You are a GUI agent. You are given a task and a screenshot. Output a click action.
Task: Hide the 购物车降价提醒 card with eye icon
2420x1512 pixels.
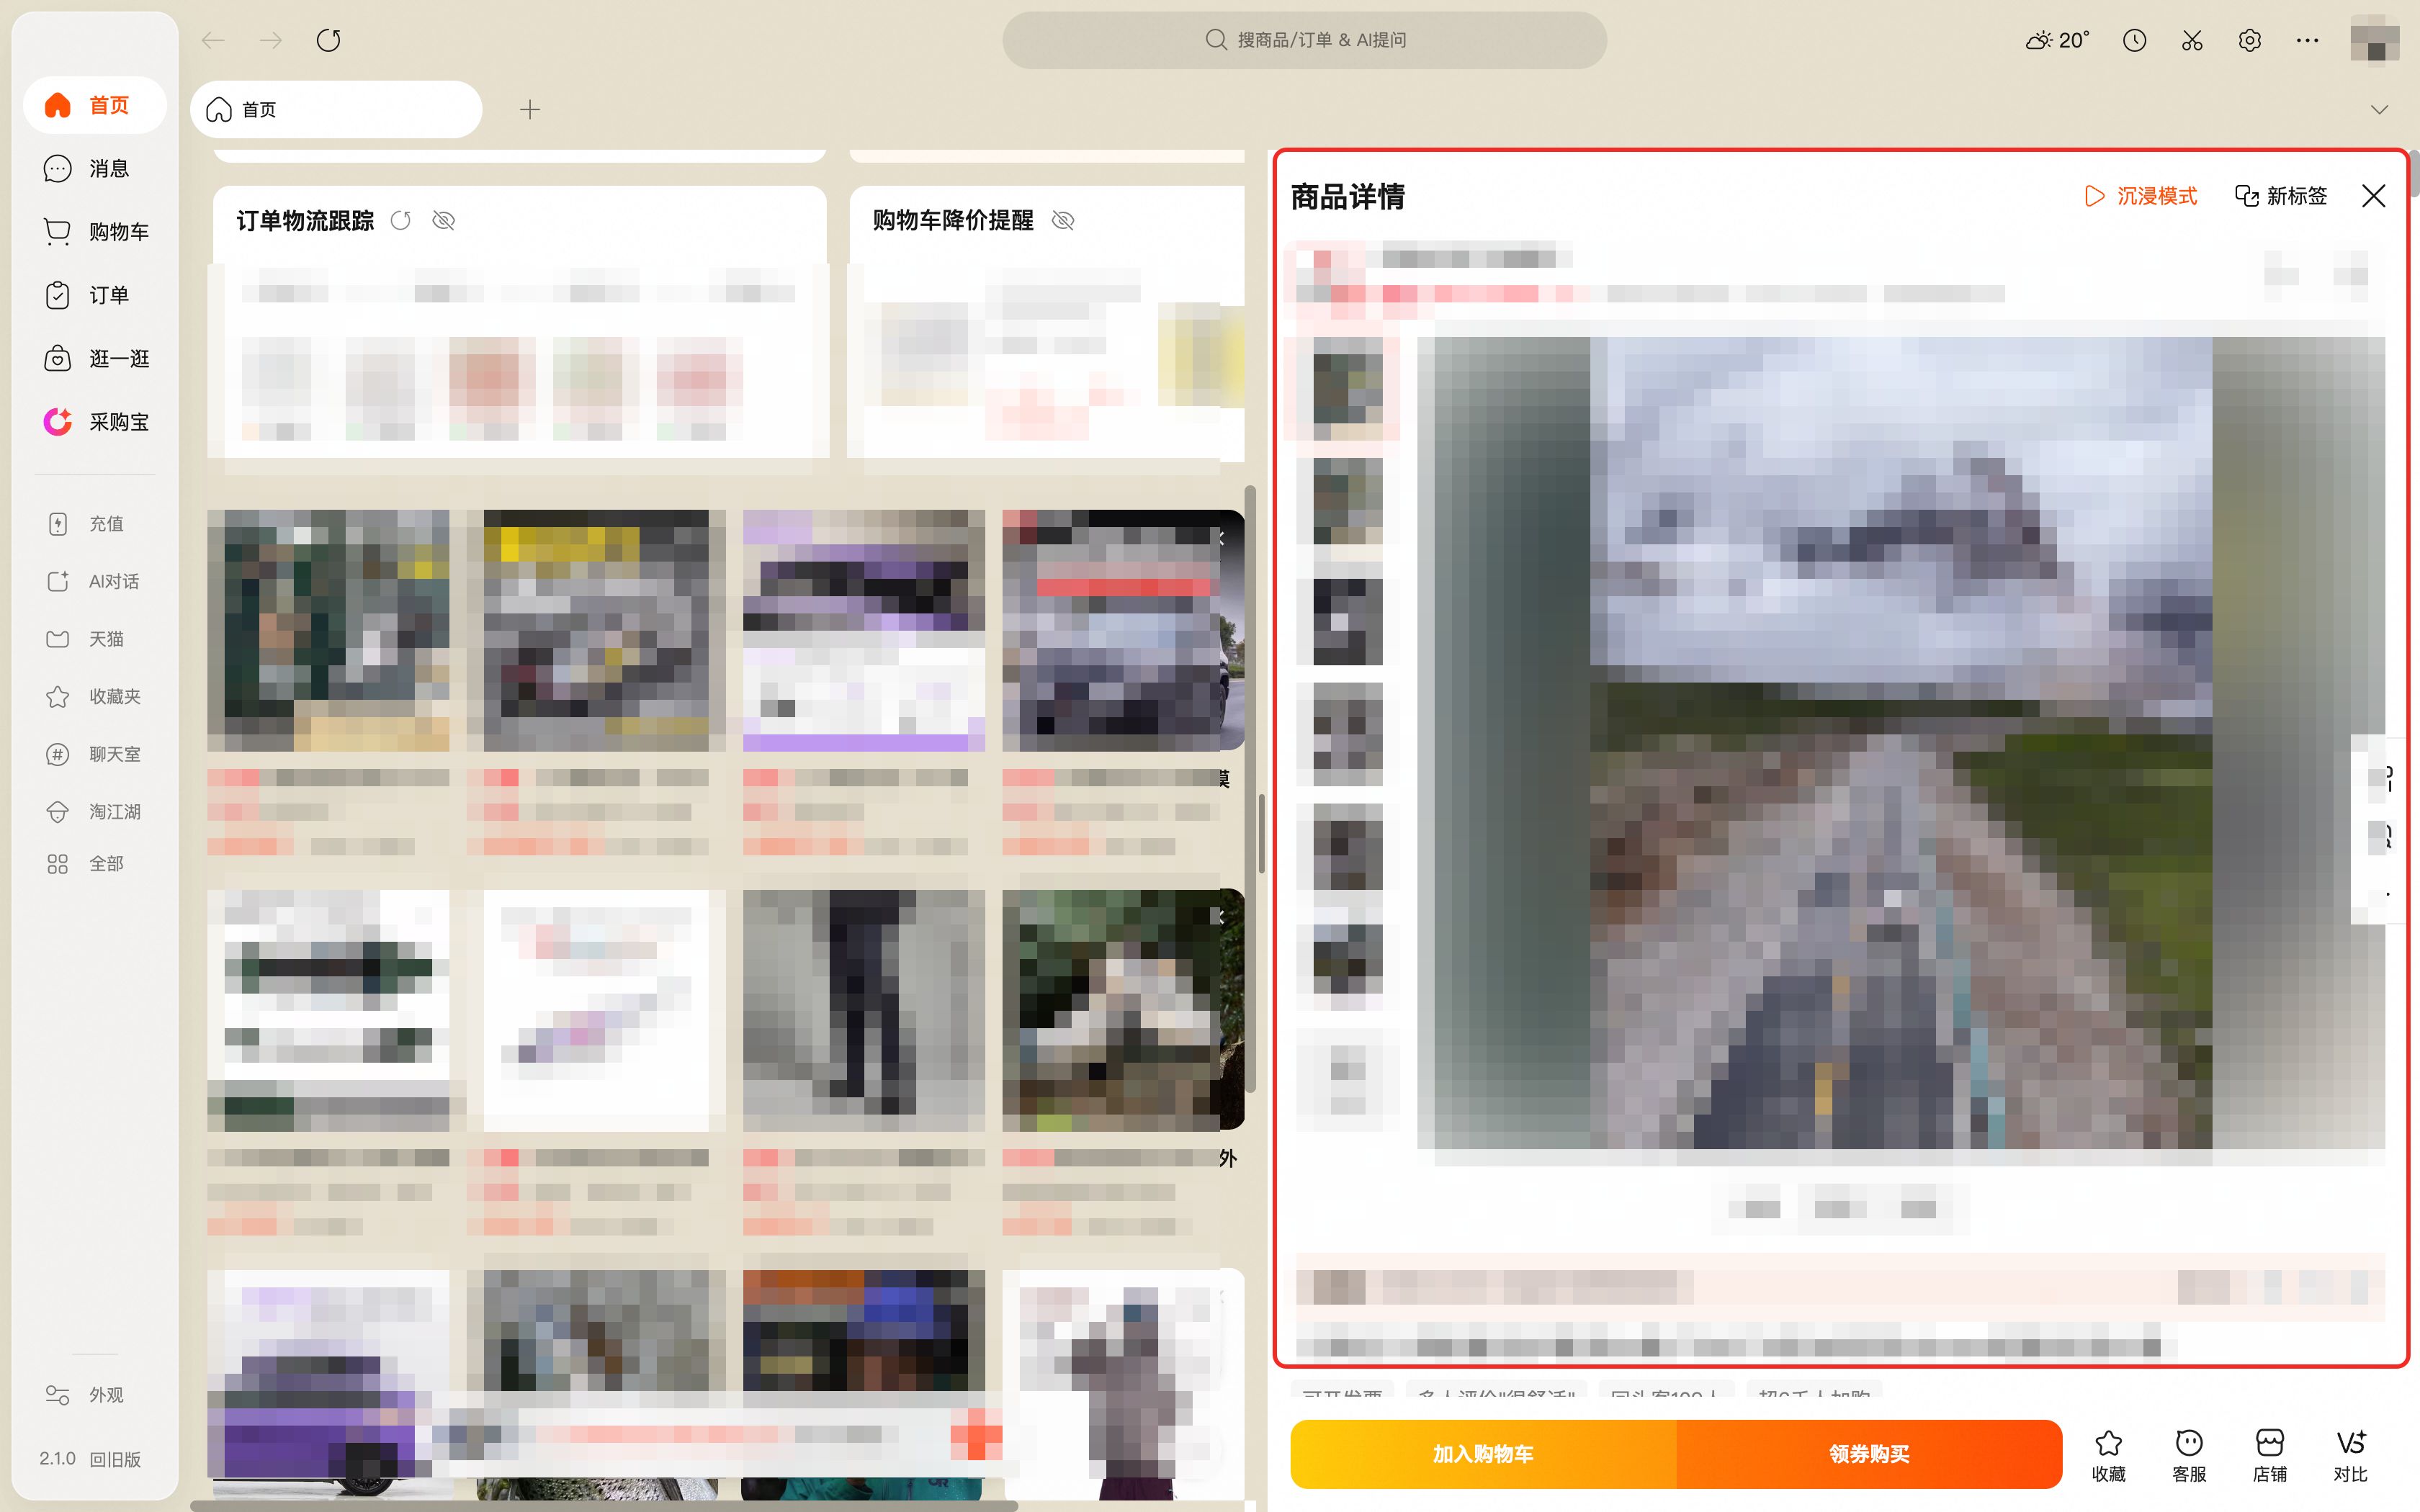pos(1063,220)
